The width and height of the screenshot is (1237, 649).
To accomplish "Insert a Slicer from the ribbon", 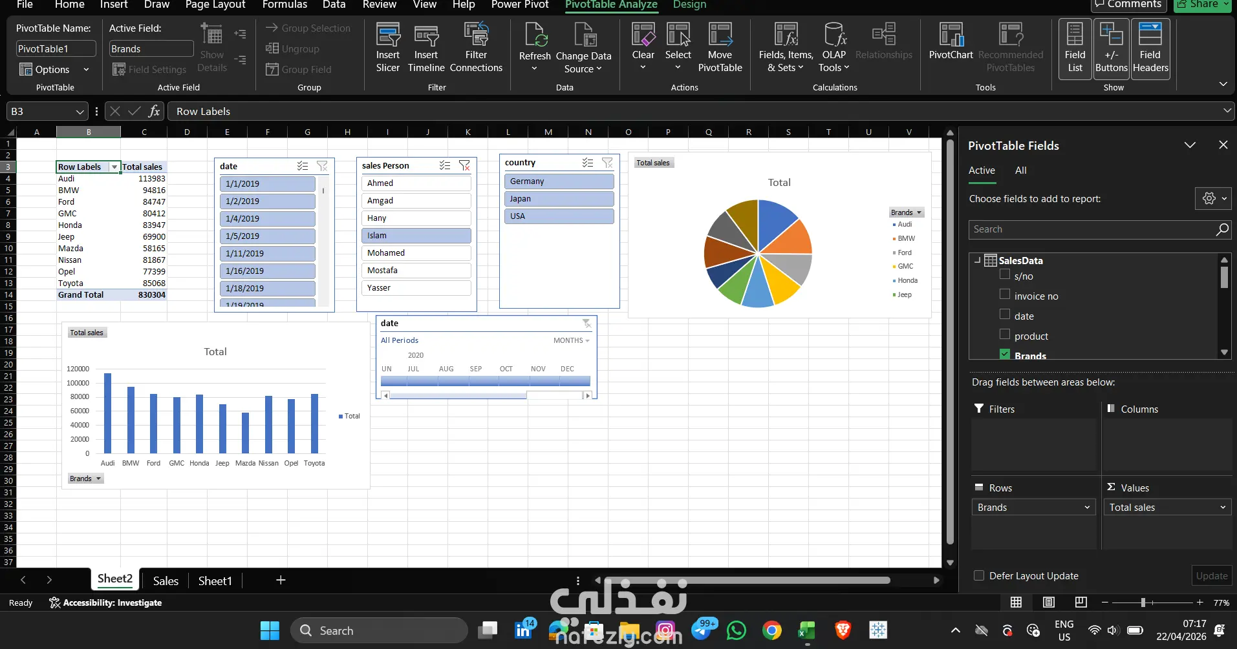I will [387, 48].
